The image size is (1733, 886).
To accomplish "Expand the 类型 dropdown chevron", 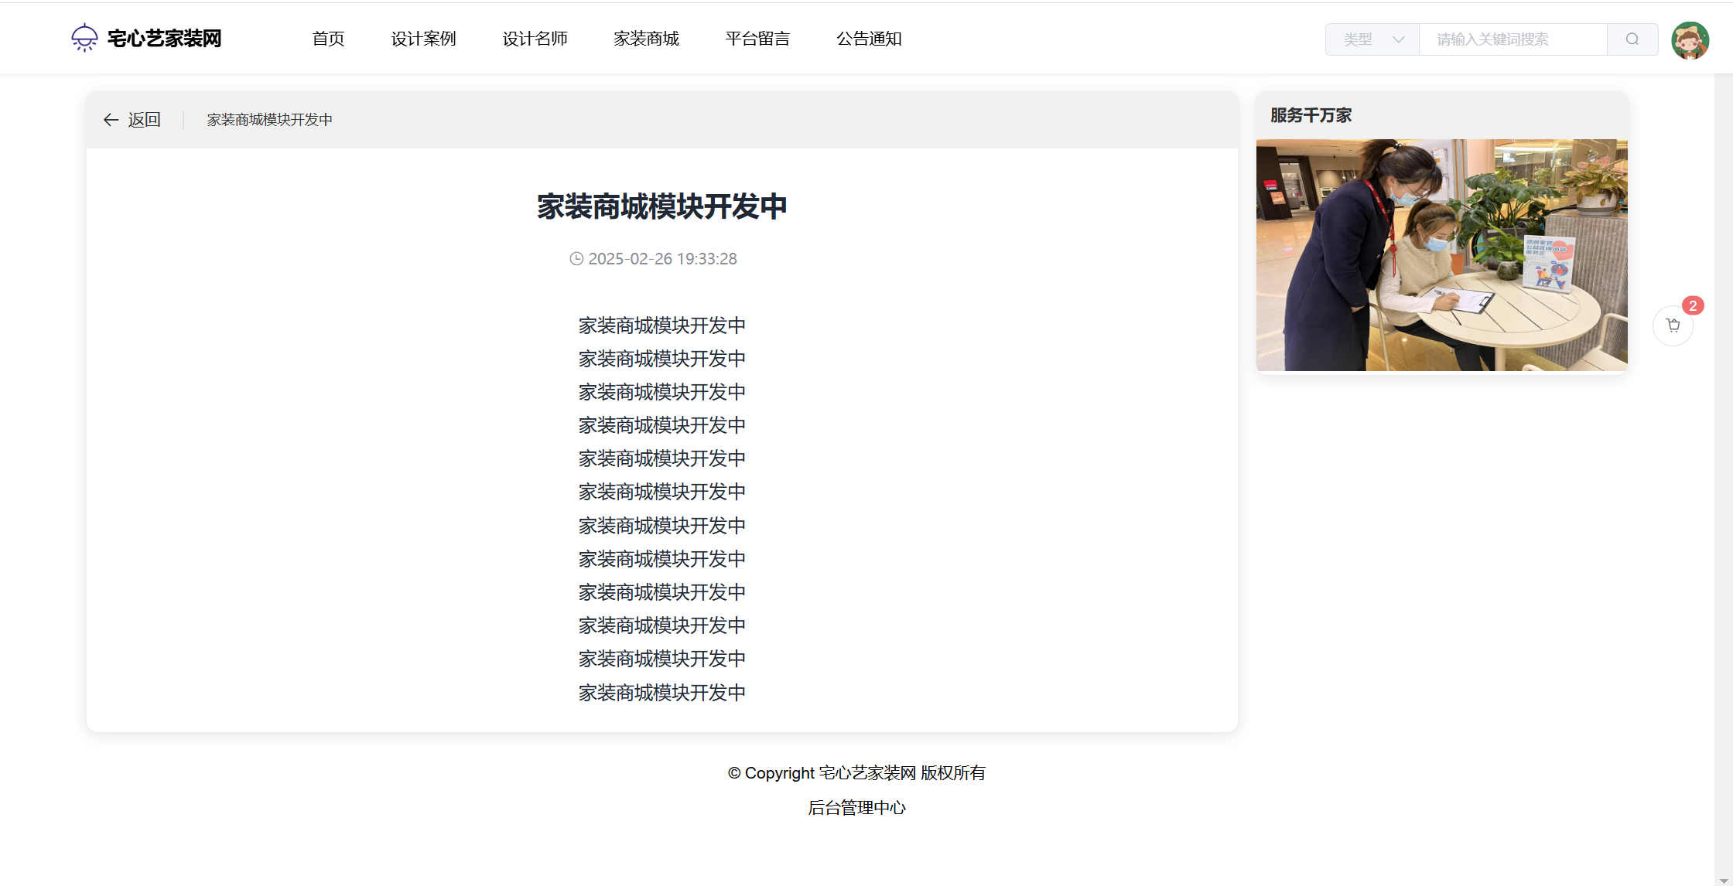I will 1398,39.
